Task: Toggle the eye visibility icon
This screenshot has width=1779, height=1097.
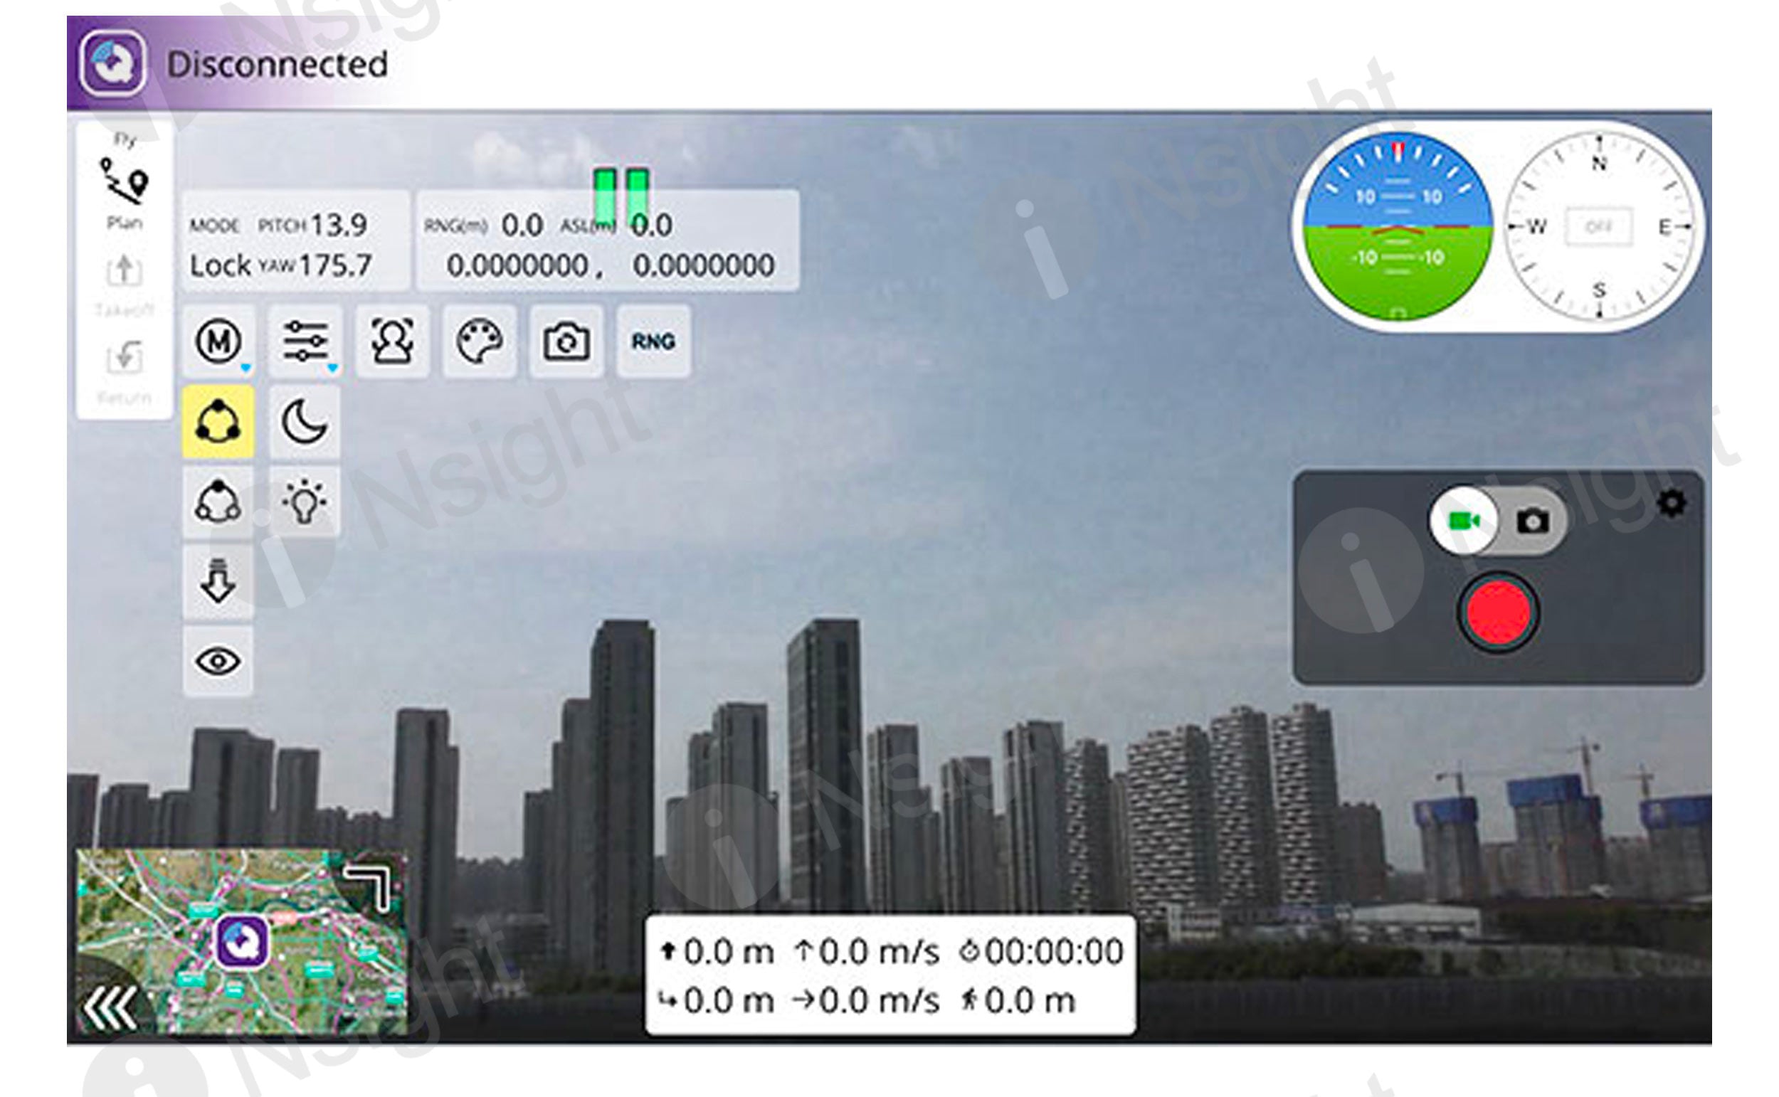Action: 218,662
